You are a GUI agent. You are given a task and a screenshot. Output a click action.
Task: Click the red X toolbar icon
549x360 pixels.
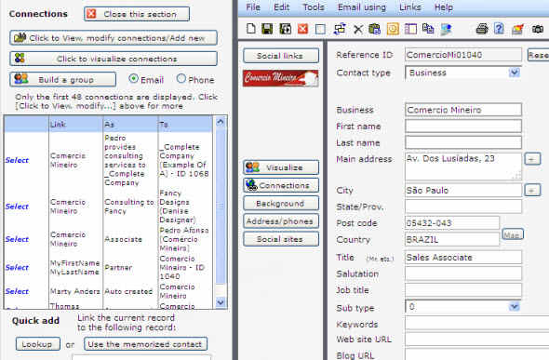point(302,29)
